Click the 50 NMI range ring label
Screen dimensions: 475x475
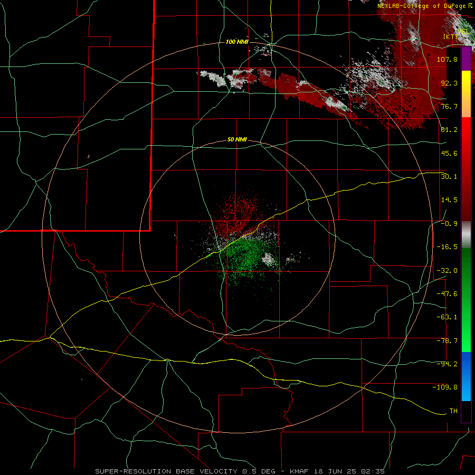[237, 140]
